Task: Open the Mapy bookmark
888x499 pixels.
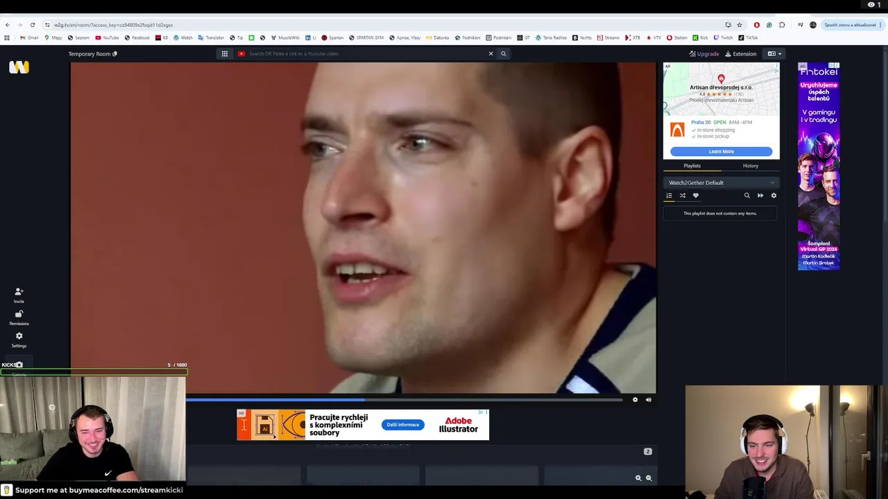Action: pos(53,37)
